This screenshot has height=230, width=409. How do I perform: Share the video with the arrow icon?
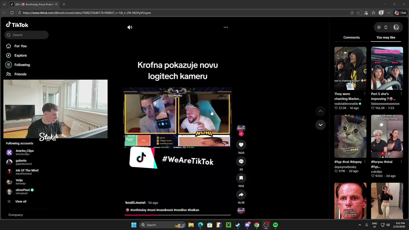tap(241, 195)
